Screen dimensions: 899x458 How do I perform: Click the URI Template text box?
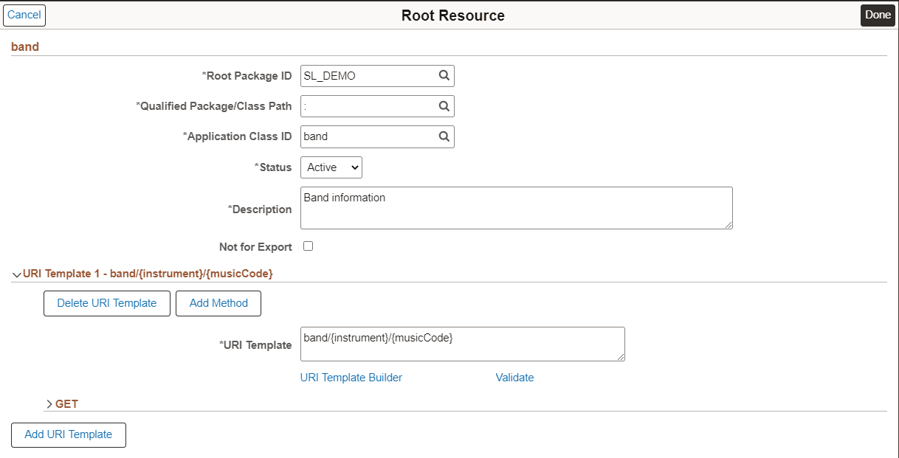coord(462,344)
